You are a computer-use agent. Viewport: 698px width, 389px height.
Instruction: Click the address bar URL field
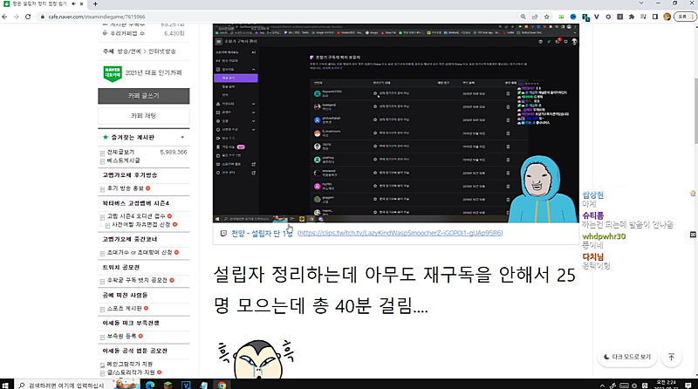click(x=276, y=17)
